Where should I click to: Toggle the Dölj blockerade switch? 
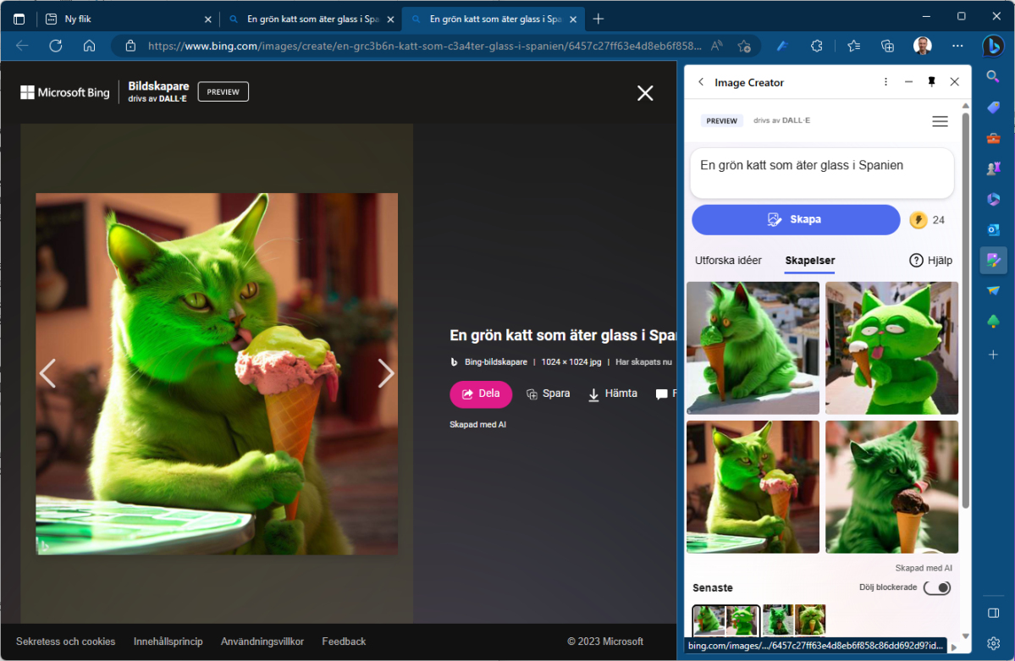[936, 587]
